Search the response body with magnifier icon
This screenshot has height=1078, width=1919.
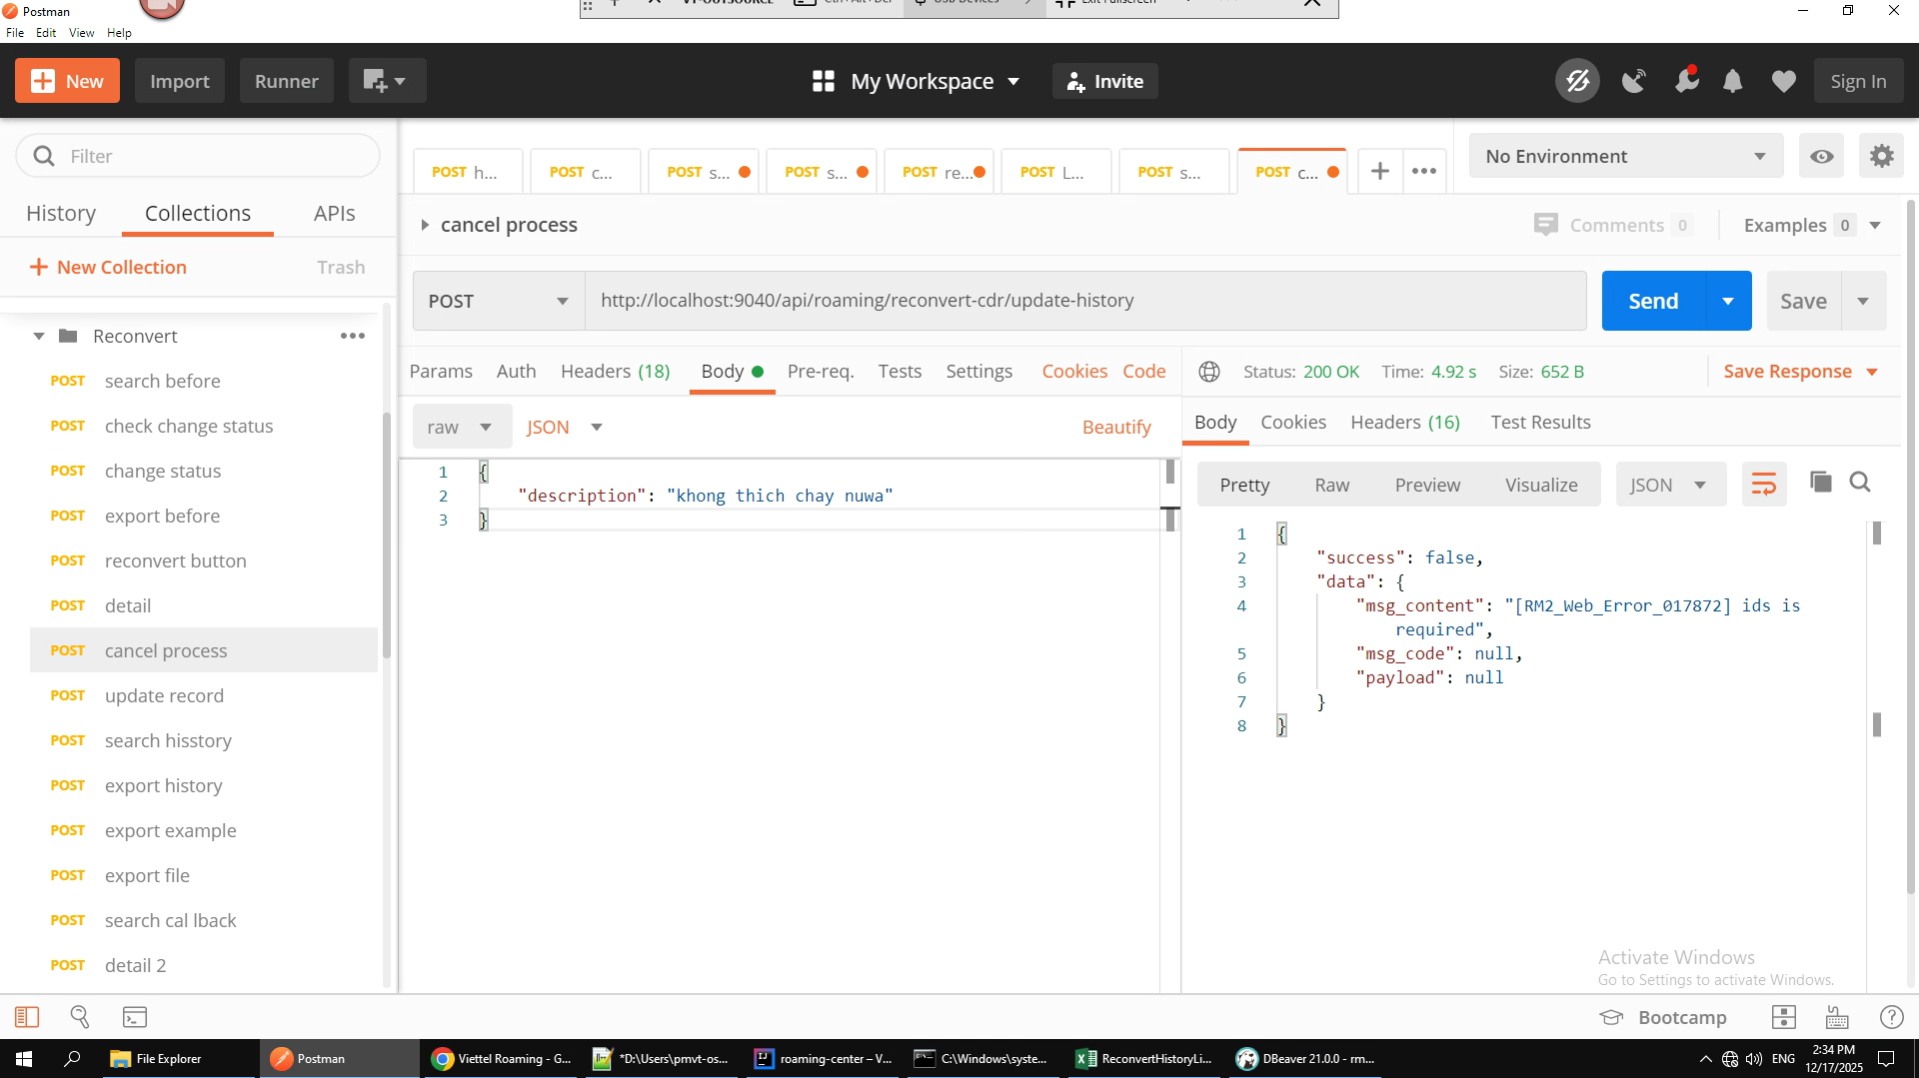click(1859, 484)
